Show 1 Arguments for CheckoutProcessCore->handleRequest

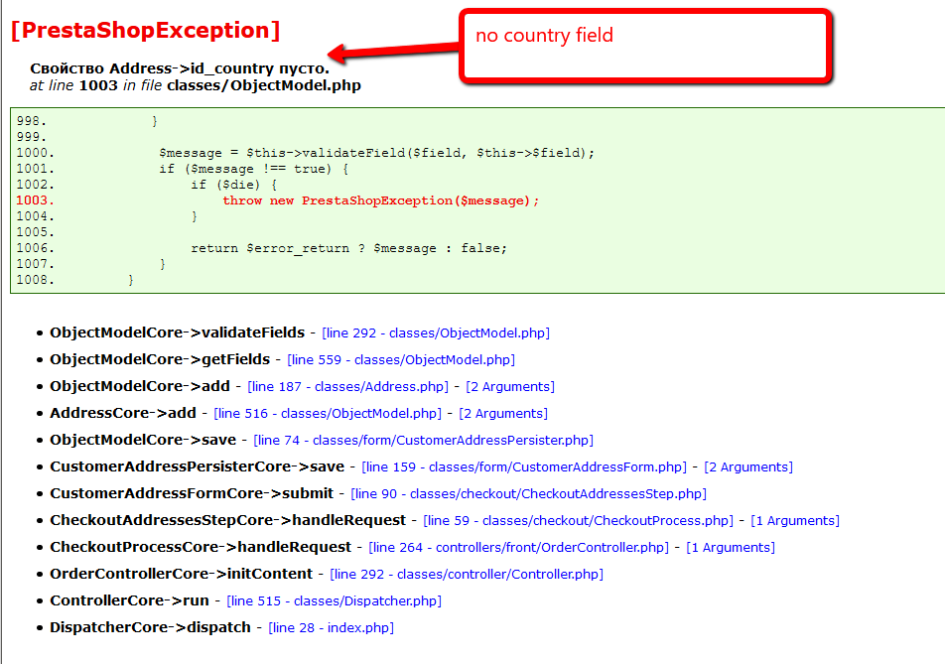[x=731, y=548]
